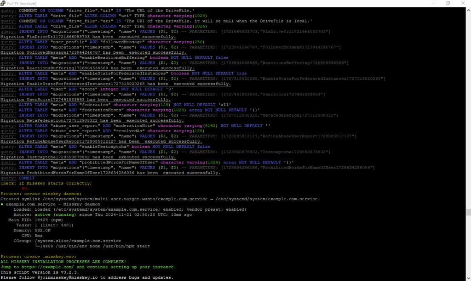Click the 'Migration RefineAbuseUserReport1728085812127' success line
471x281 pixels.
pos(101,141)
